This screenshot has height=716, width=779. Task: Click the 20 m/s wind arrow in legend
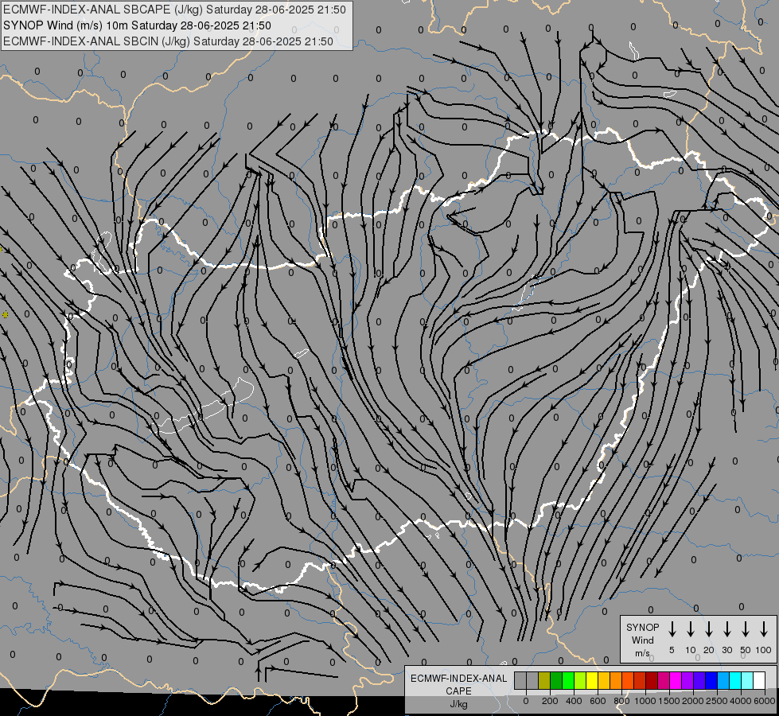709,629
